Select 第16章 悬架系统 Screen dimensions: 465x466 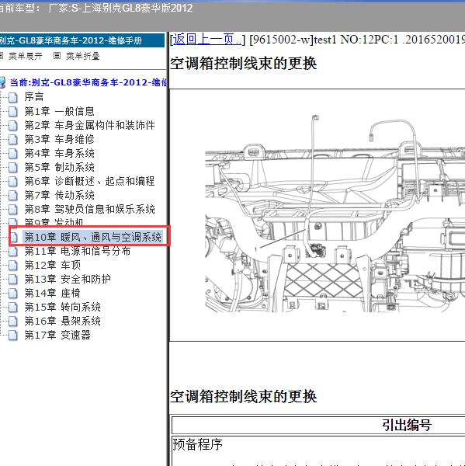click(62, 321)
